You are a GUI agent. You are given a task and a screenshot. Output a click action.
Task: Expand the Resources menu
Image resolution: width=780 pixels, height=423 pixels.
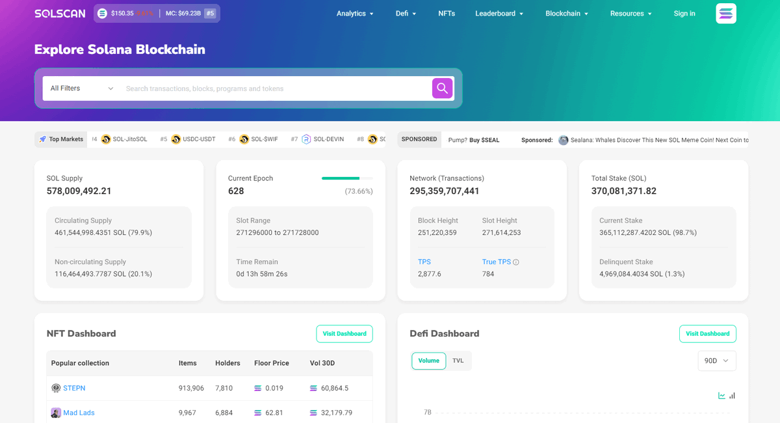(x=630, y=14)
